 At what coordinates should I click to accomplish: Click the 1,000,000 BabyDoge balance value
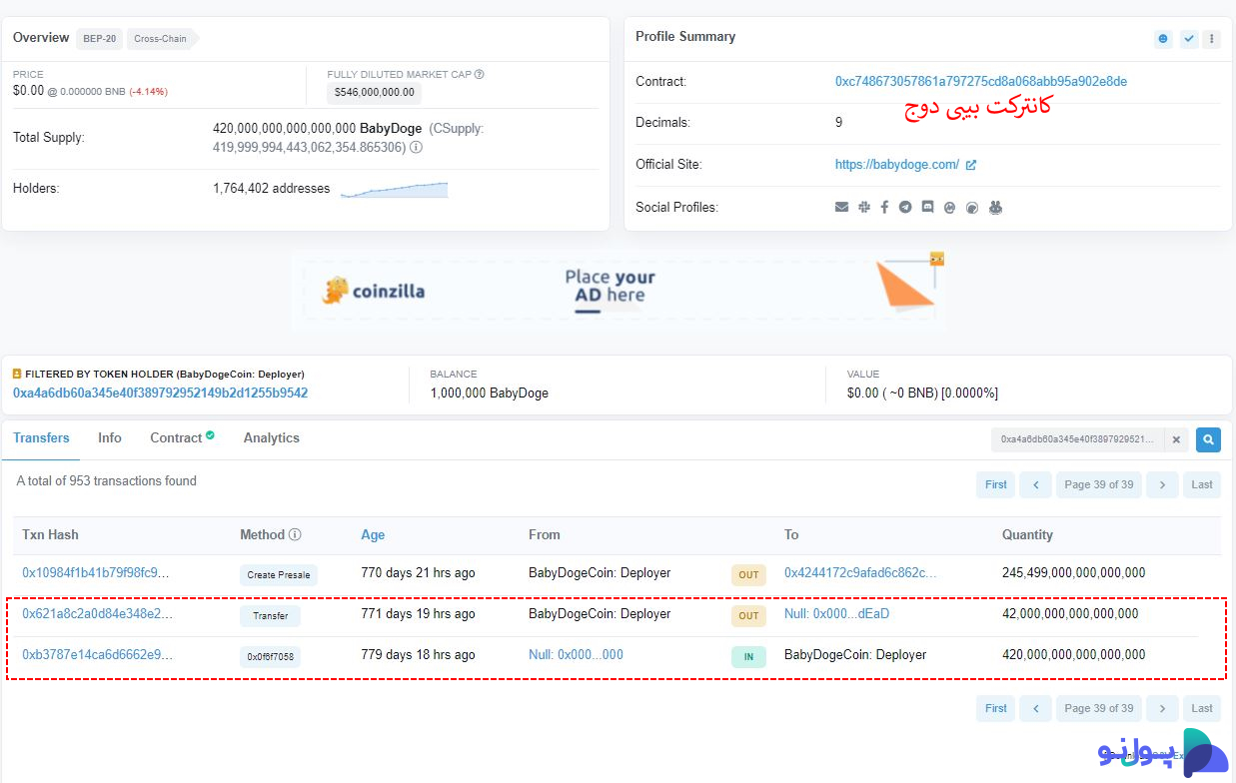click(x=490, y=392)
